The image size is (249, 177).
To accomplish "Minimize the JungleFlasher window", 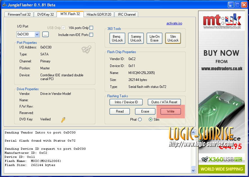I will tap(230, 5).
